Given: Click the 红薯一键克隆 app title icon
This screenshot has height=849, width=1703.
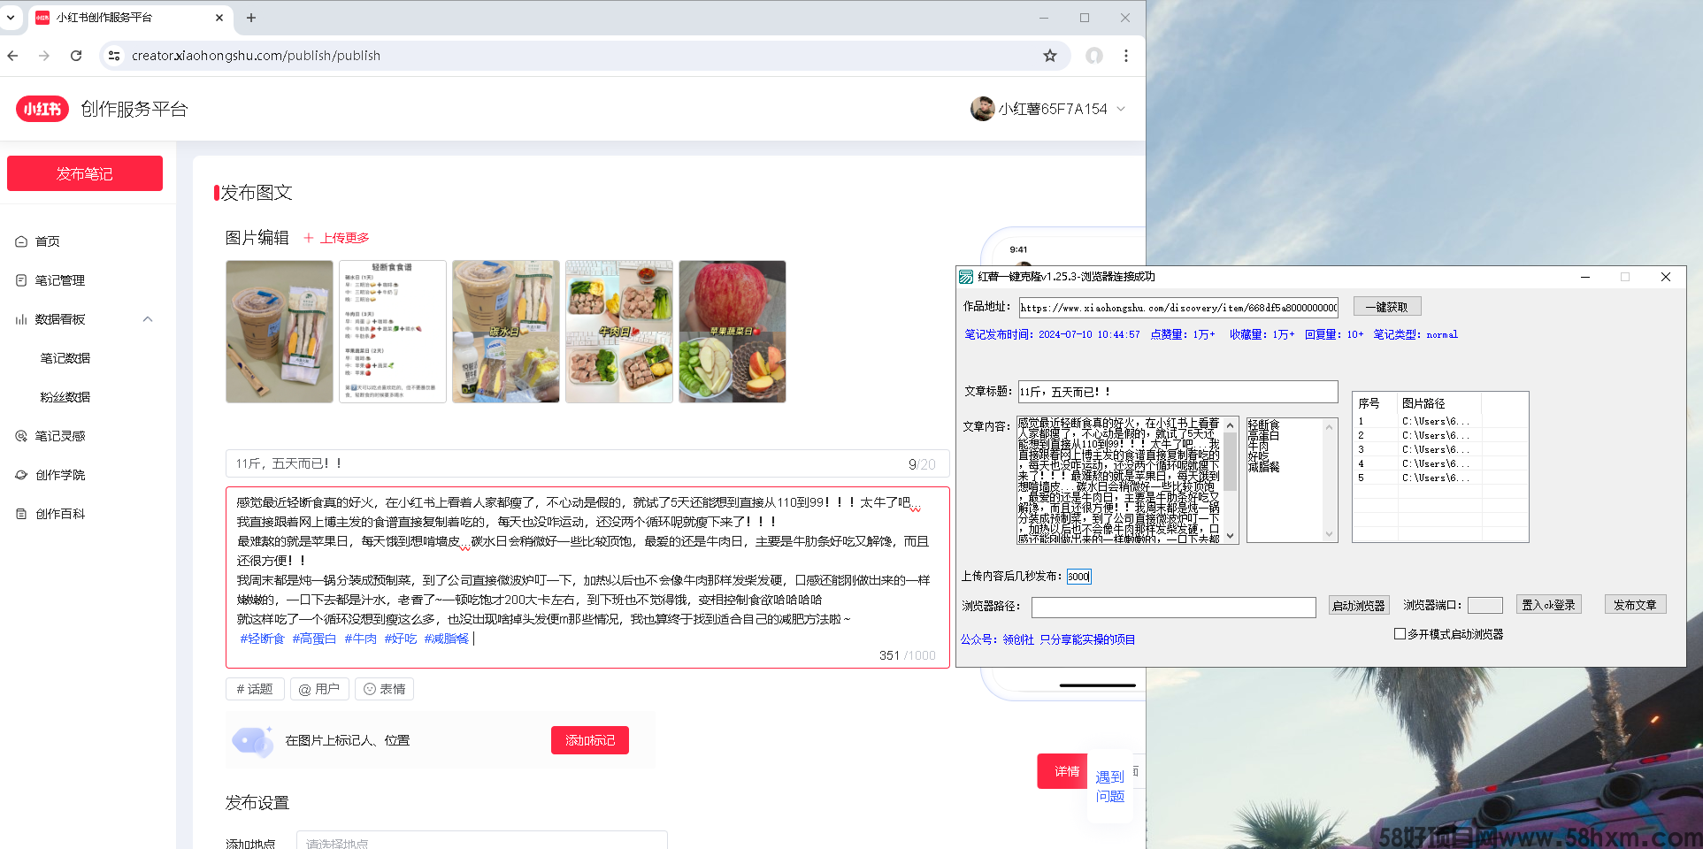Looking at the screenshot, I should point(966,277).
